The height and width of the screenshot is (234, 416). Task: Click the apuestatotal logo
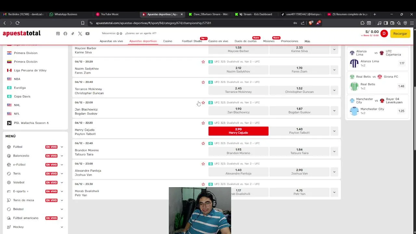21,33
